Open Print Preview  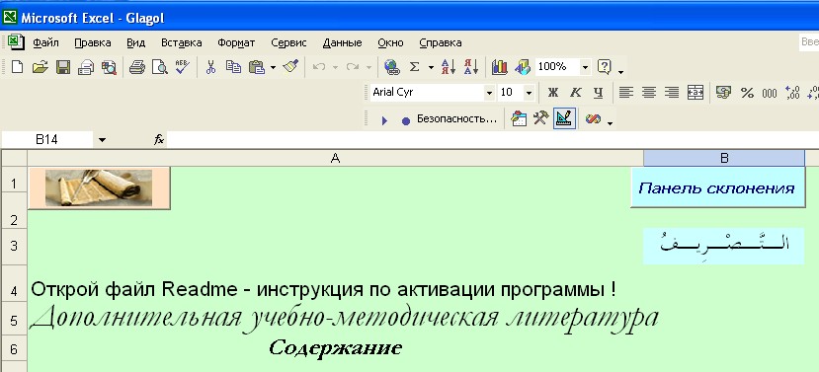pyautogui.click(x=160, y=67)
